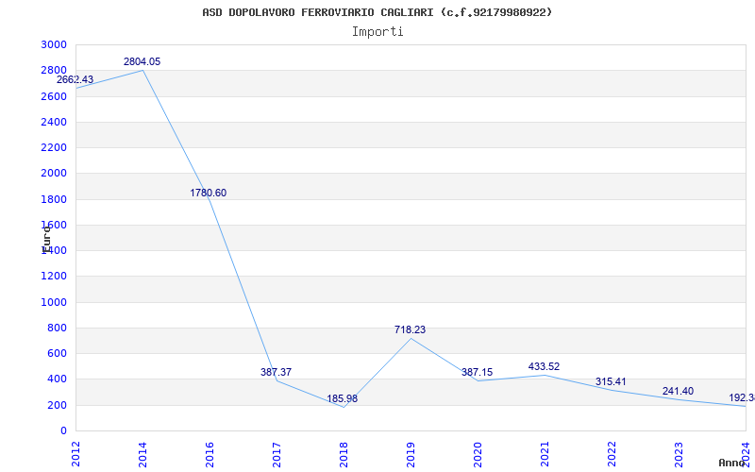Click the 2800 y-axis tick label
Screen dimensions: 755x472
click(x=54, y=70)
